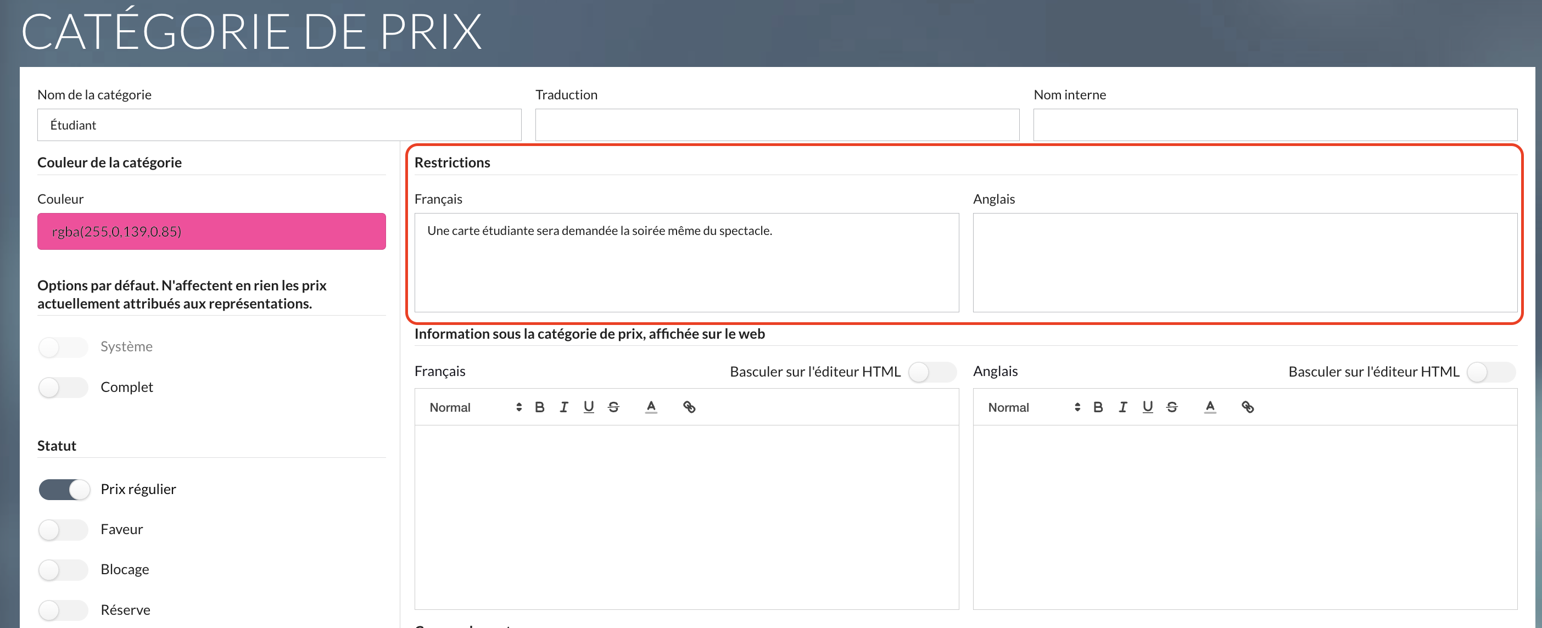Open the pink rgba category color picker

(211, 231)
